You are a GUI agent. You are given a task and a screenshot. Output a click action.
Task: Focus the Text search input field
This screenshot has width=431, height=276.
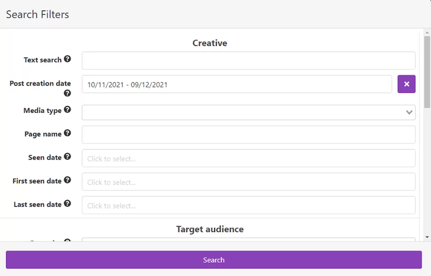(x=248, y=61)
